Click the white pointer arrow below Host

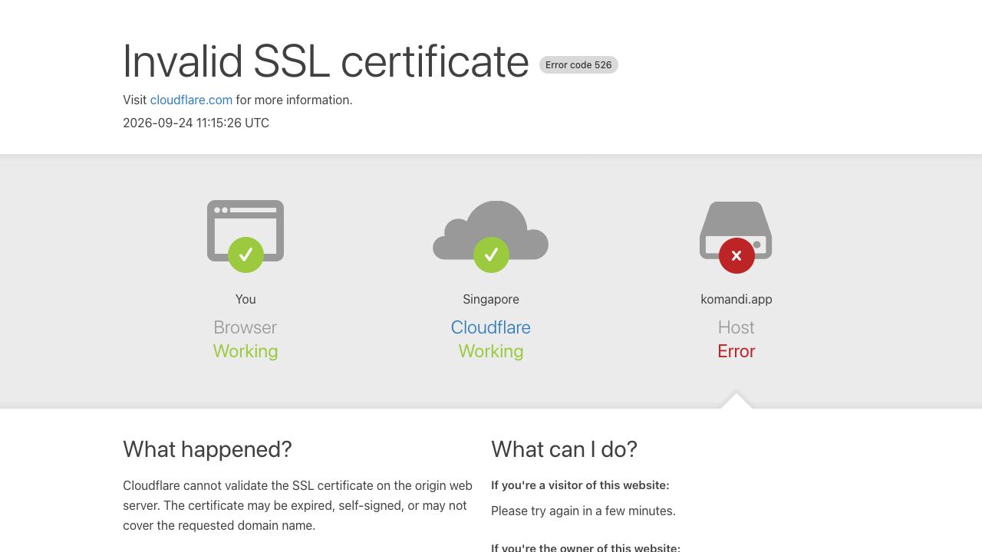click(x=736, y=400)
